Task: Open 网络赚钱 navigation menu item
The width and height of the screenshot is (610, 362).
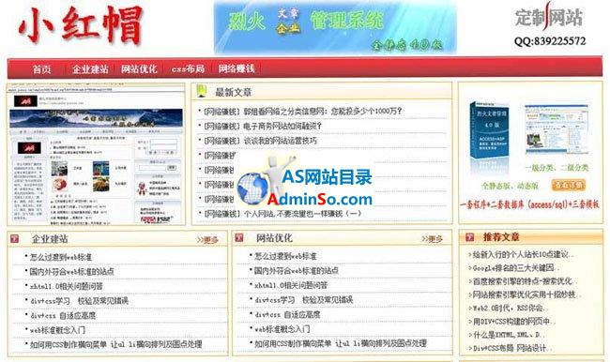Action: [236, 68]
